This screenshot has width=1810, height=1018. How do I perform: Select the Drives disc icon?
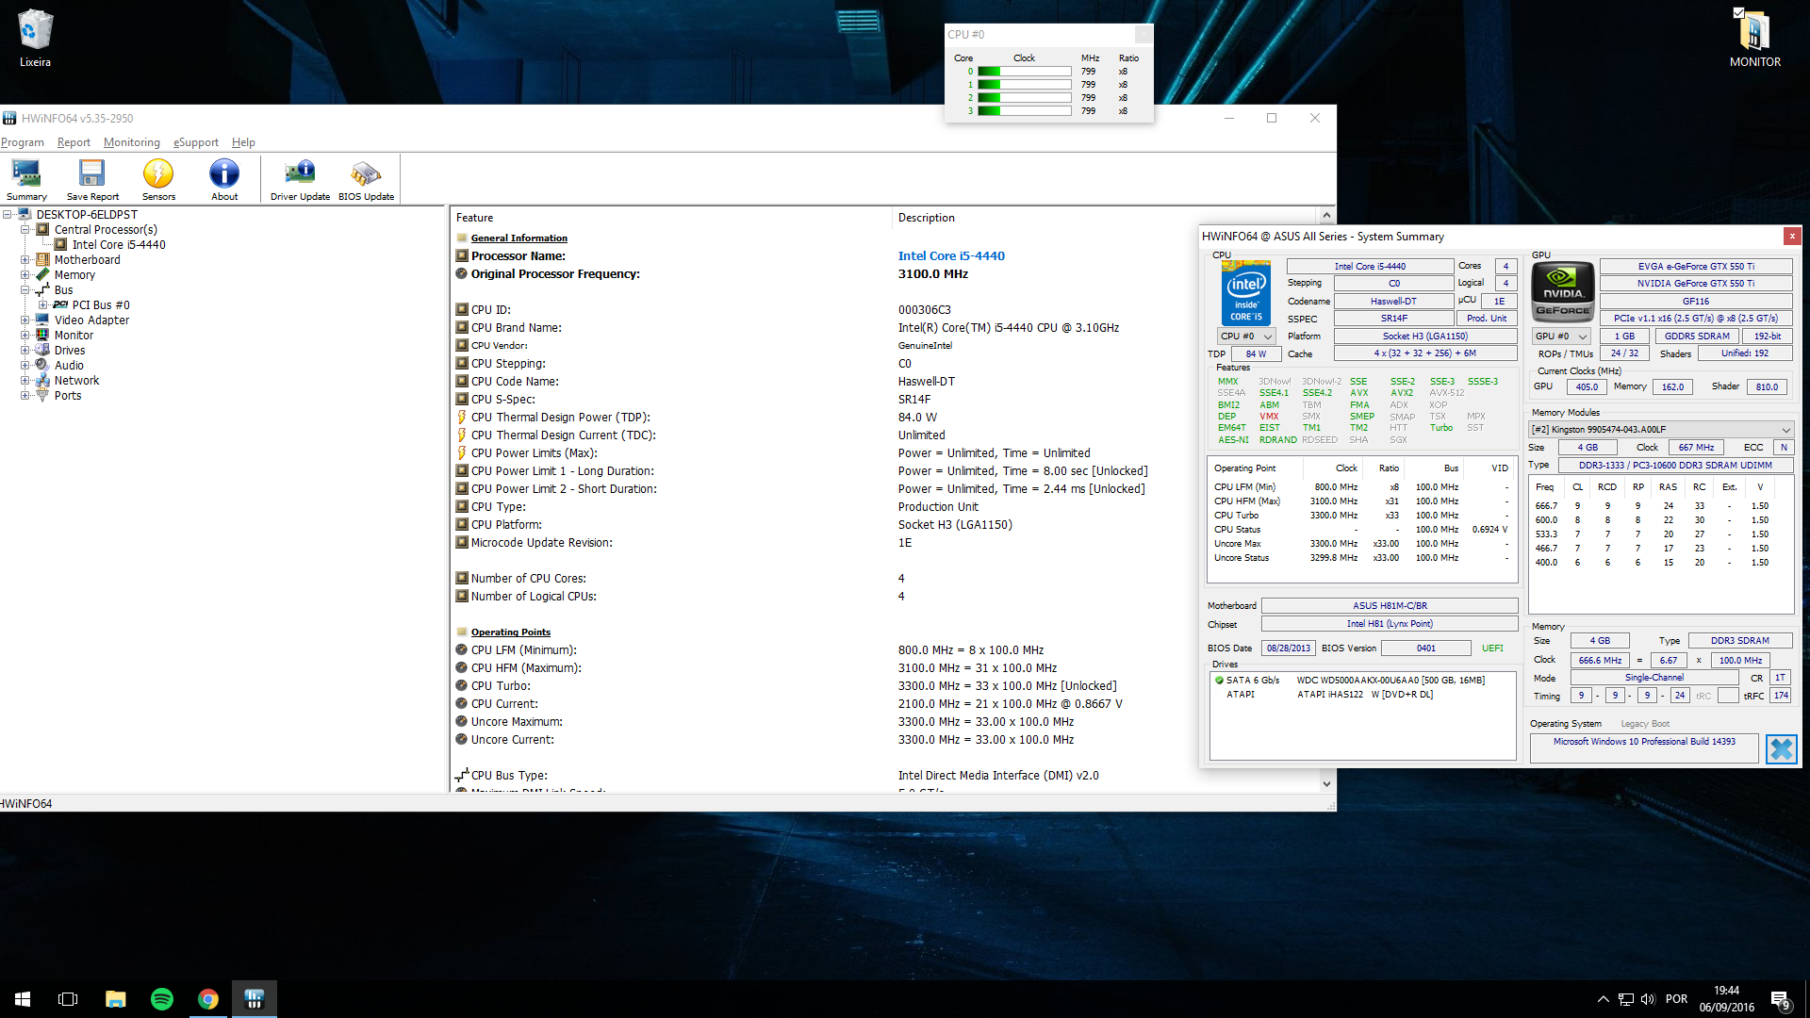click(42, 351)
